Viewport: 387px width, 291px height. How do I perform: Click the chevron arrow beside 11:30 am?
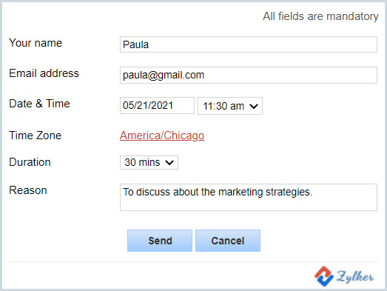click(x=254, y=107)
